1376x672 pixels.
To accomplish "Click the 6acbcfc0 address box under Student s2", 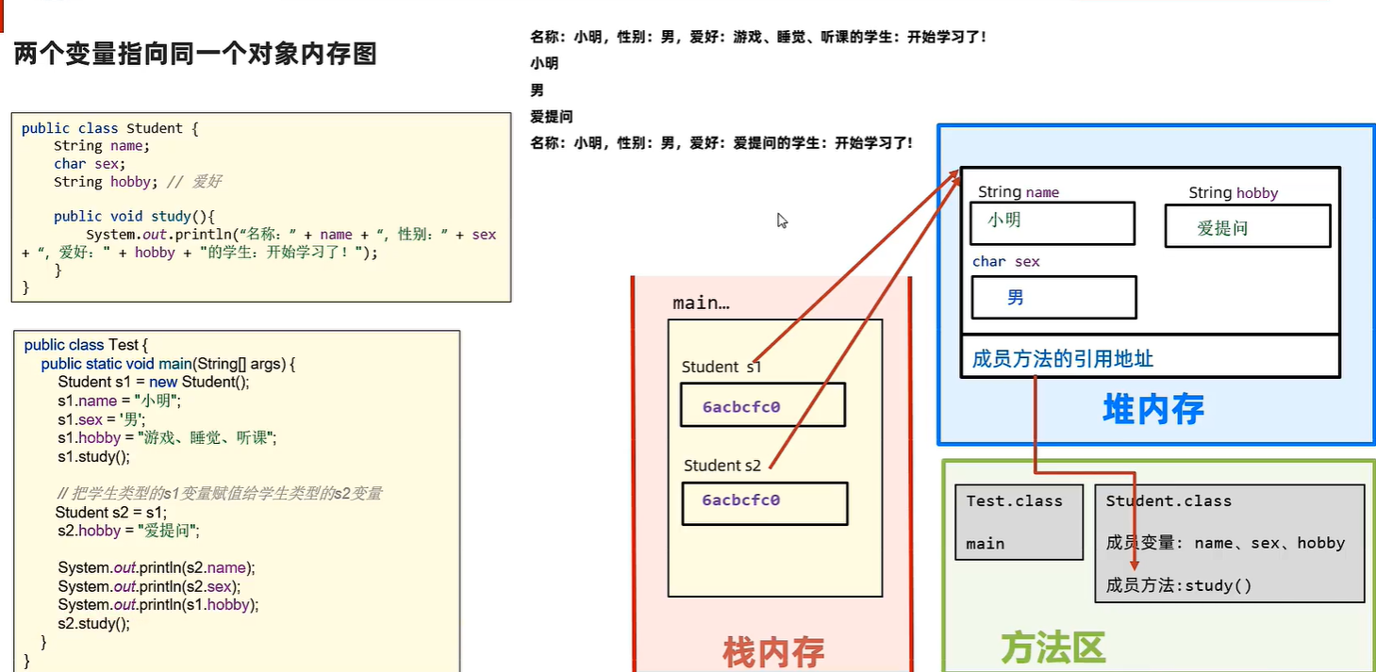I will tap(764, 503).
